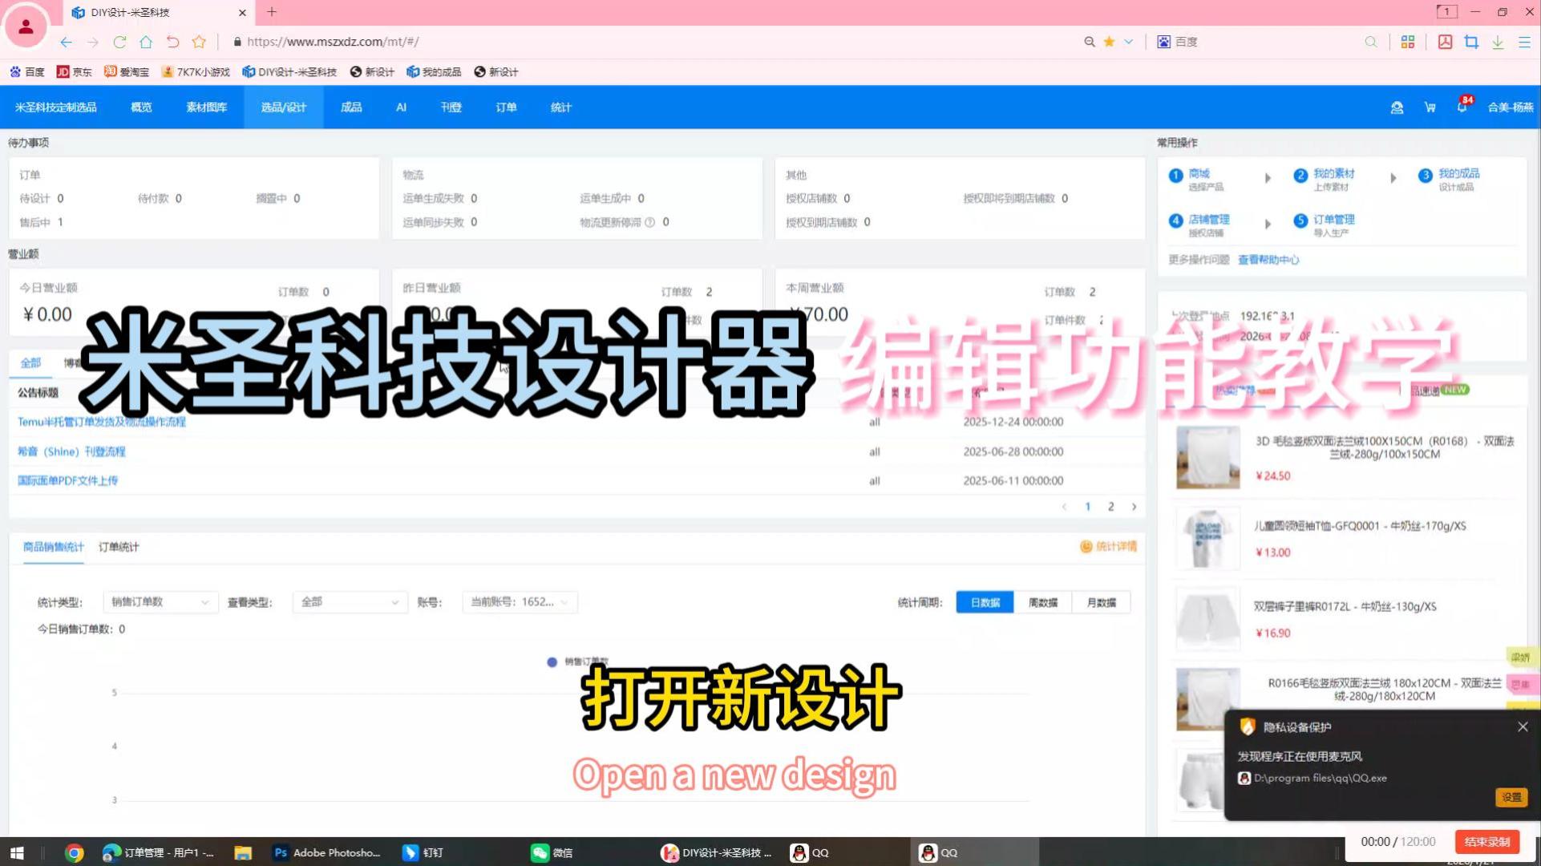1541x866 pixels.
Task: Switch to 月数据 statistics period
Action: (x=1101, y=602)
